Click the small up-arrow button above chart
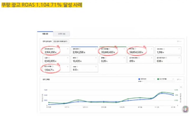192x121 pixels. click(181, 87)
